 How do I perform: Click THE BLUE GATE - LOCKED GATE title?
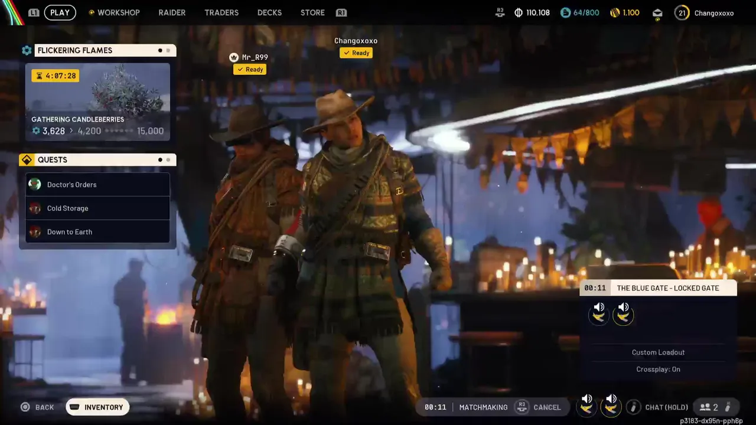668,288
